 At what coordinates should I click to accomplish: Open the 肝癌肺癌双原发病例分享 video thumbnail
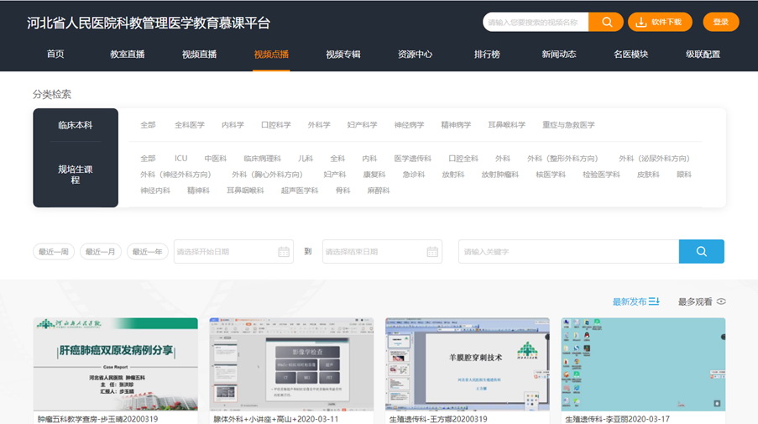(116, 364)
